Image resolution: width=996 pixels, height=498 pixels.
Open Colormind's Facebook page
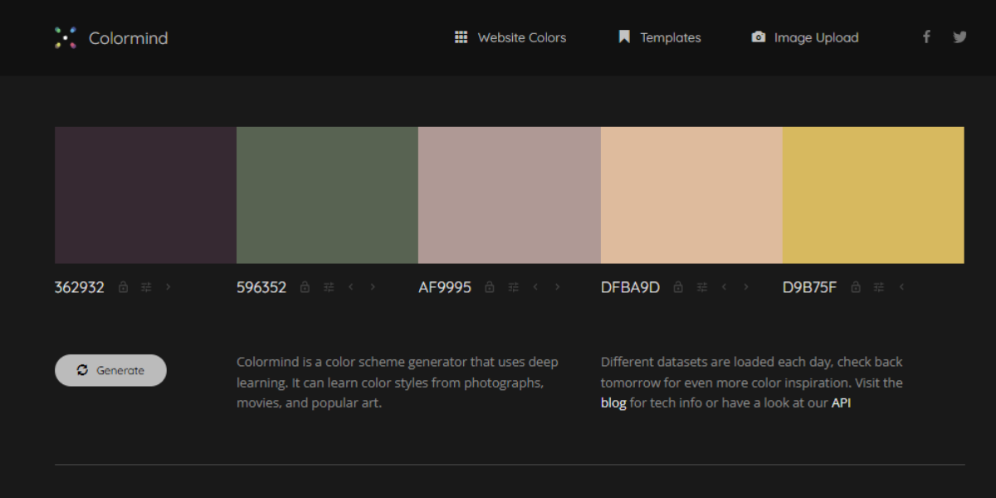[x=926, y=37]
